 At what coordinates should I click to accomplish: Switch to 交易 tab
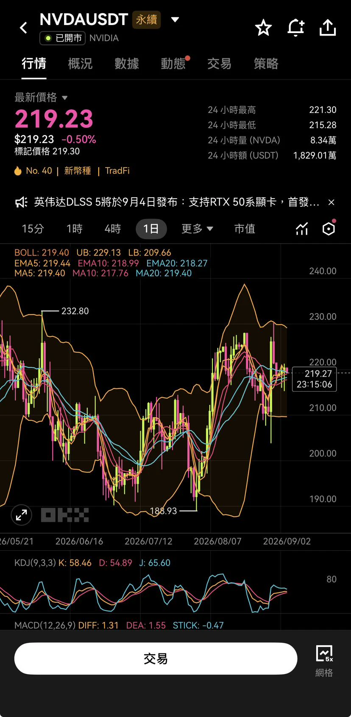coord(220,64)
